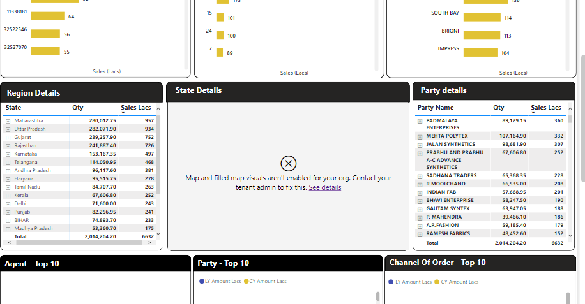
Task: Expand SADHANA TRADERS party row
Action: (420, 176)
